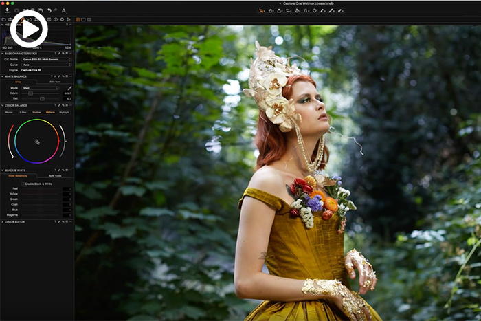Click the Kelvin value field
This screenshot has width=481, height=321.
(x=67, y=93)
